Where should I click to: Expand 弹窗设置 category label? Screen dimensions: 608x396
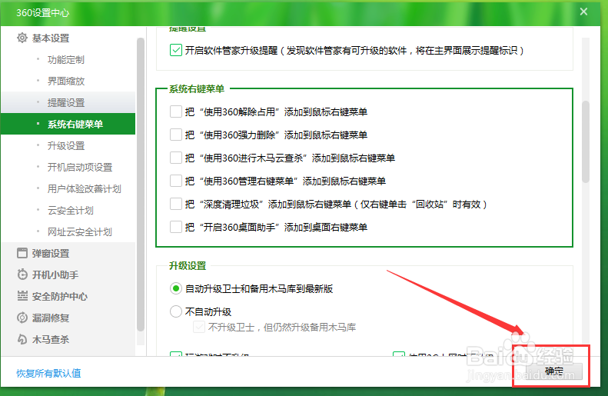[51, 253]
